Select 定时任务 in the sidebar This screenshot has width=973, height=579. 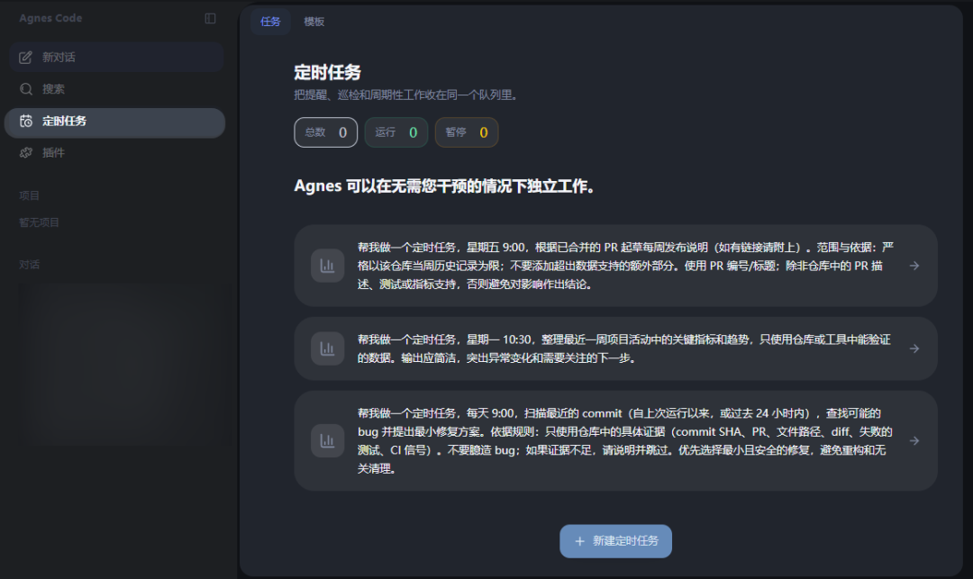[114, 122]
